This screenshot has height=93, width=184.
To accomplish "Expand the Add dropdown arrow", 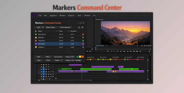I will [x=43, y=27].
